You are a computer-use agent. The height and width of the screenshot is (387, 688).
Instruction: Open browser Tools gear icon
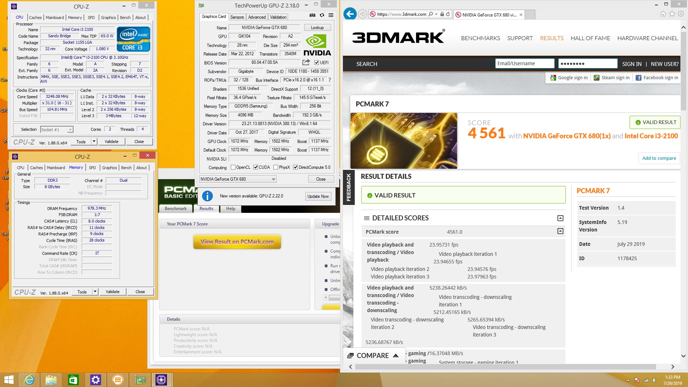(681, 14)
